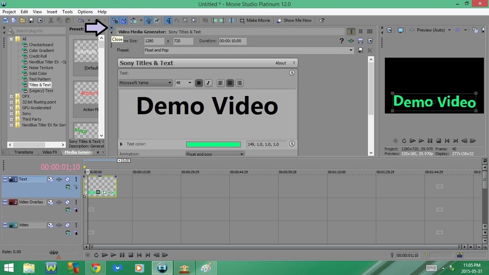The width and height of the screenshot is (489, 275).
Task: Mute the Text track
Action: click(x=67, y=180)
